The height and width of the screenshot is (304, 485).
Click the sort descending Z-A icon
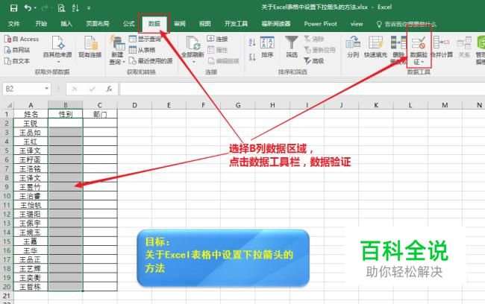(252, 57)
